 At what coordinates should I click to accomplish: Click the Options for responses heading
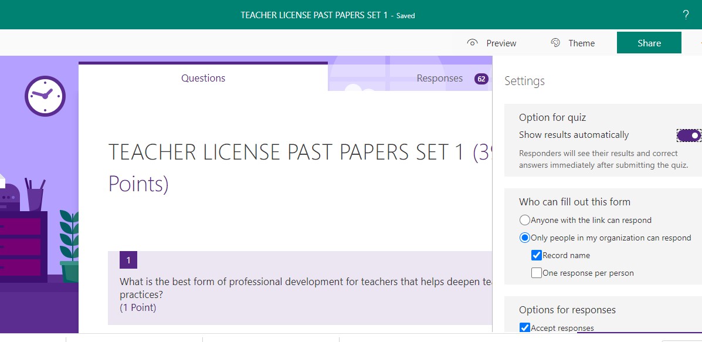pos(567,310)
